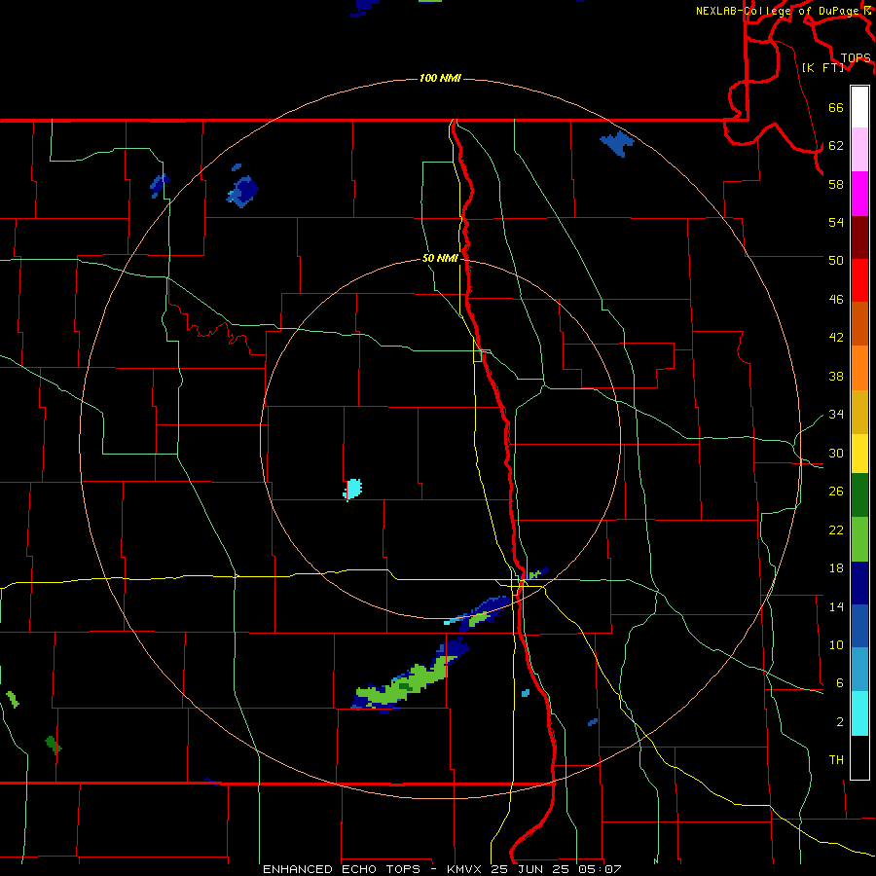876x876 pixels.
Task: Click the '50 NMI' range ring label
Action: 440,258
